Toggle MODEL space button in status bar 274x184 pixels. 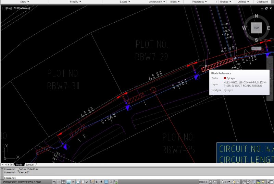point(203,182)
